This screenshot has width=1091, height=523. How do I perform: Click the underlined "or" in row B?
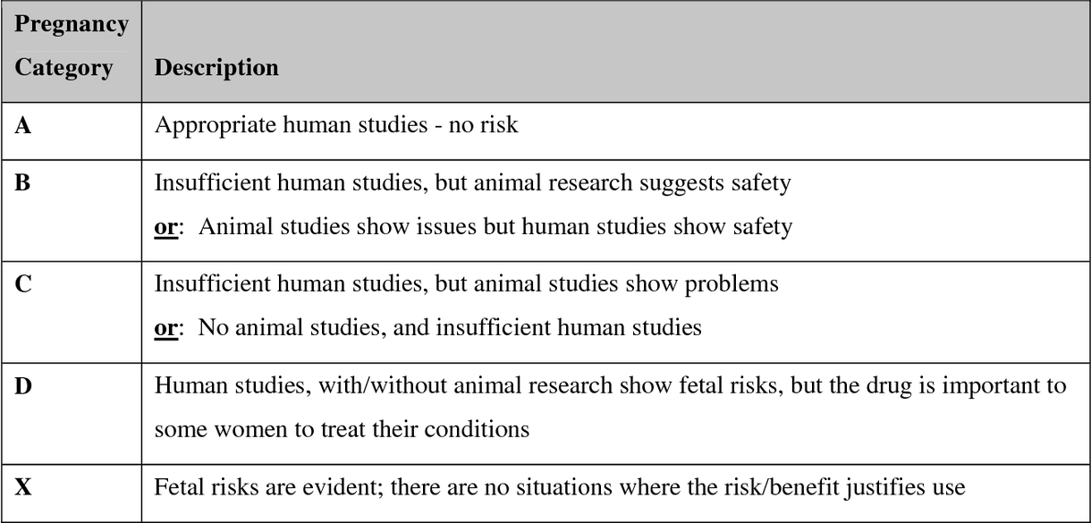[165, 227]
